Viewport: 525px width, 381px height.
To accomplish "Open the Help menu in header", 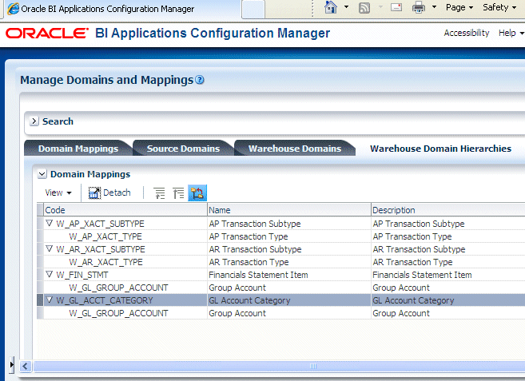I will (x=511, y=33).
